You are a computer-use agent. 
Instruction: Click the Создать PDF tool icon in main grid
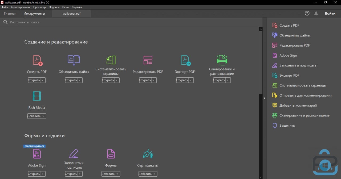pos(38,60)
